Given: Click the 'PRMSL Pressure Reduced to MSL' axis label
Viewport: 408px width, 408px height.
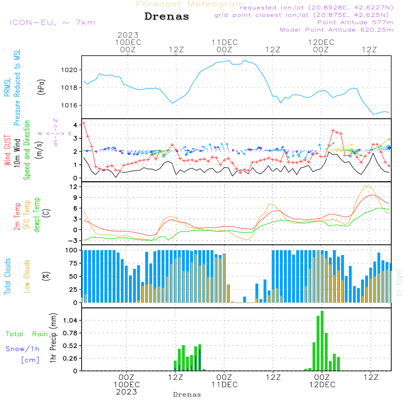Looking at the screenshot, I should coord(12,87).
